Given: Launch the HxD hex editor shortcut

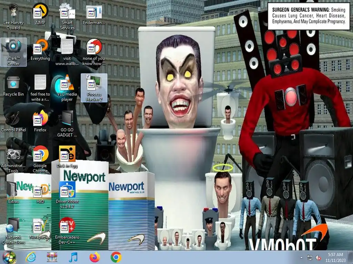Looking at the screenshot, I should tap(40, 192).
